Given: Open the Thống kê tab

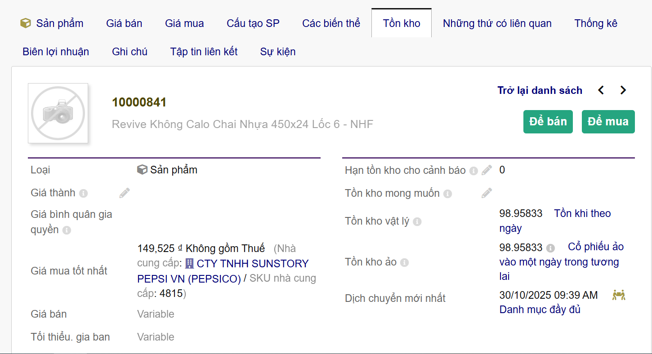Looking at the screenshot, I should click(596, 23).
